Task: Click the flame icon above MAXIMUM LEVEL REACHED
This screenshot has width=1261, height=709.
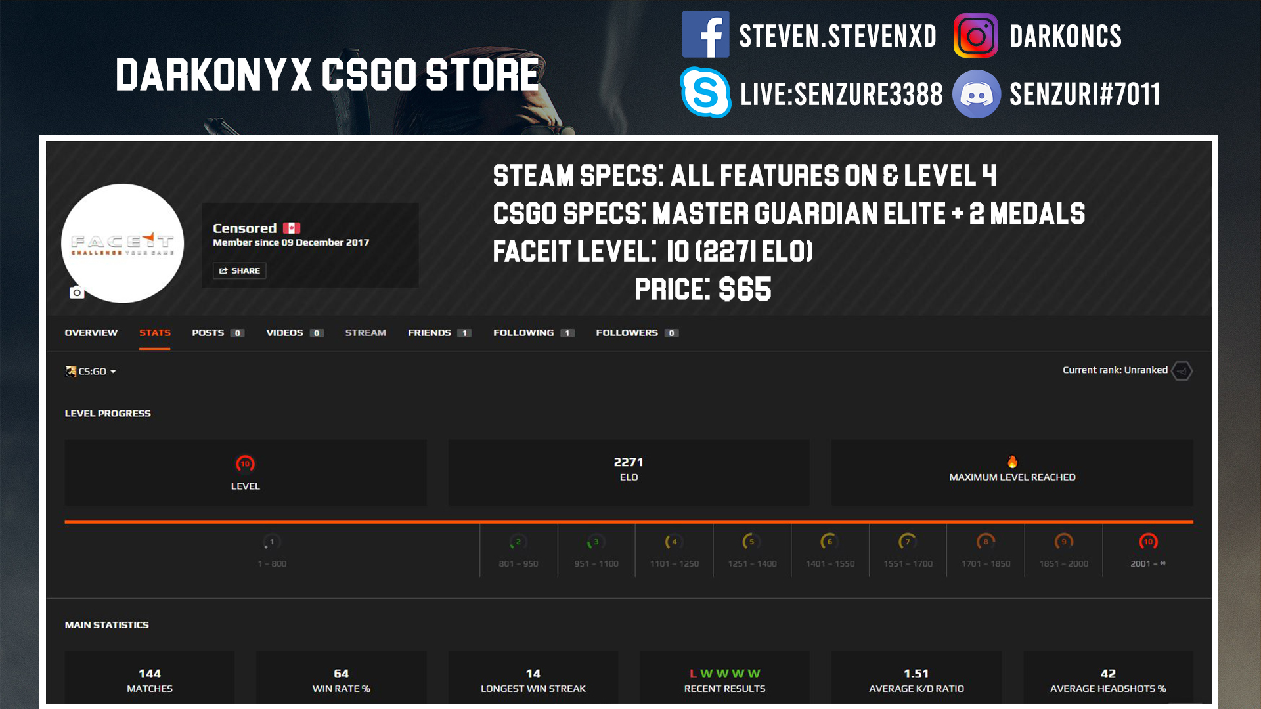Action: coord(1011,462)
